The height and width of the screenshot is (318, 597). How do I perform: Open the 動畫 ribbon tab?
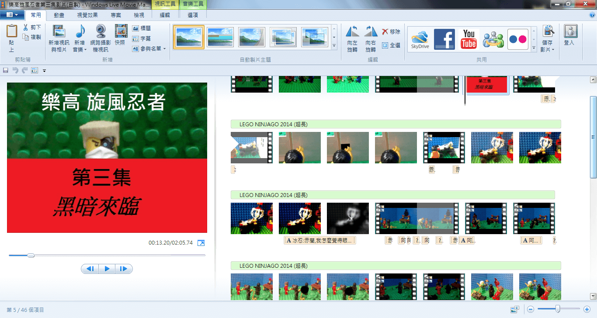[59, 15]
